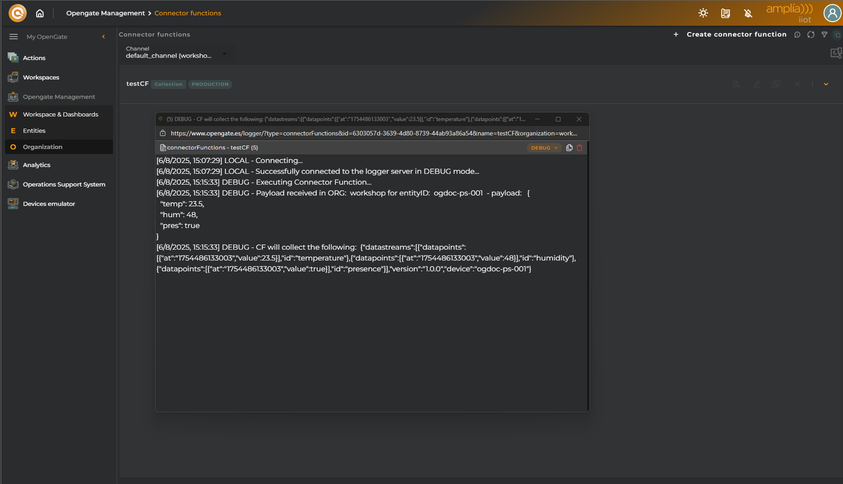
Task: Click the logger URL address bar
Action: tap(373, 133)
